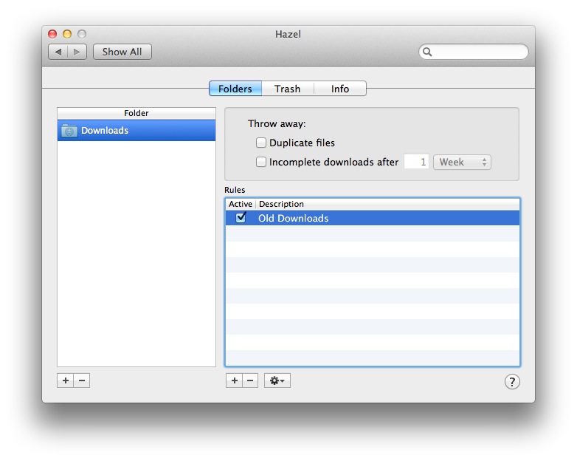Open the Week time unit dropdown
The width and height of the screenshot is (577, 461).
[x=462, y=162]
